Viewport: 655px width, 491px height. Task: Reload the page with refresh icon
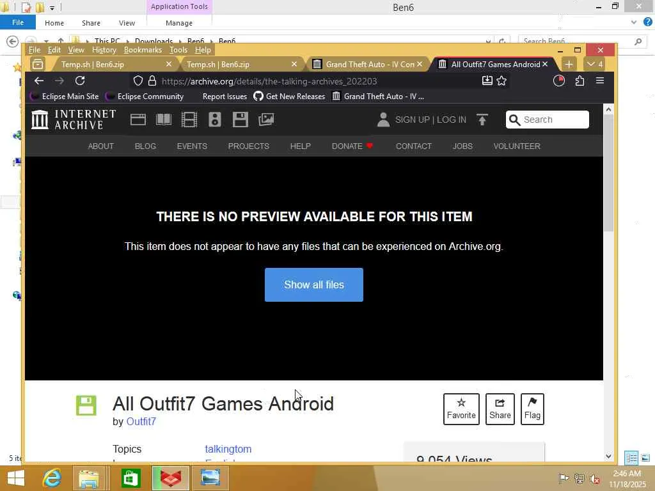(80, 81)
